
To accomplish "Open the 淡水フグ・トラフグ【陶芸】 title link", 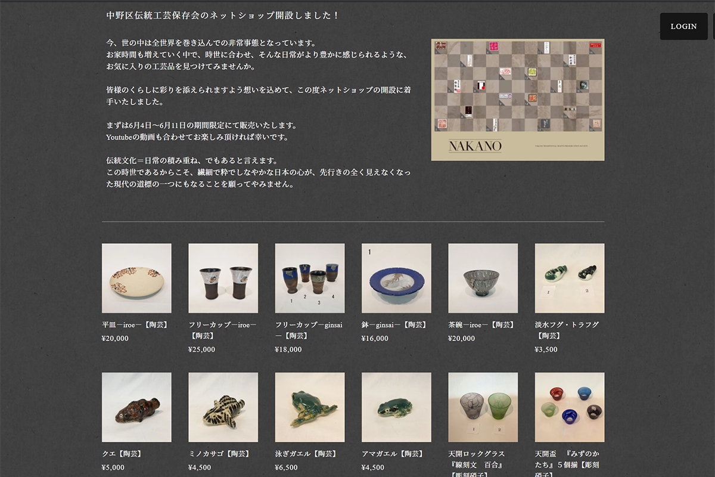I will point(566,330).
